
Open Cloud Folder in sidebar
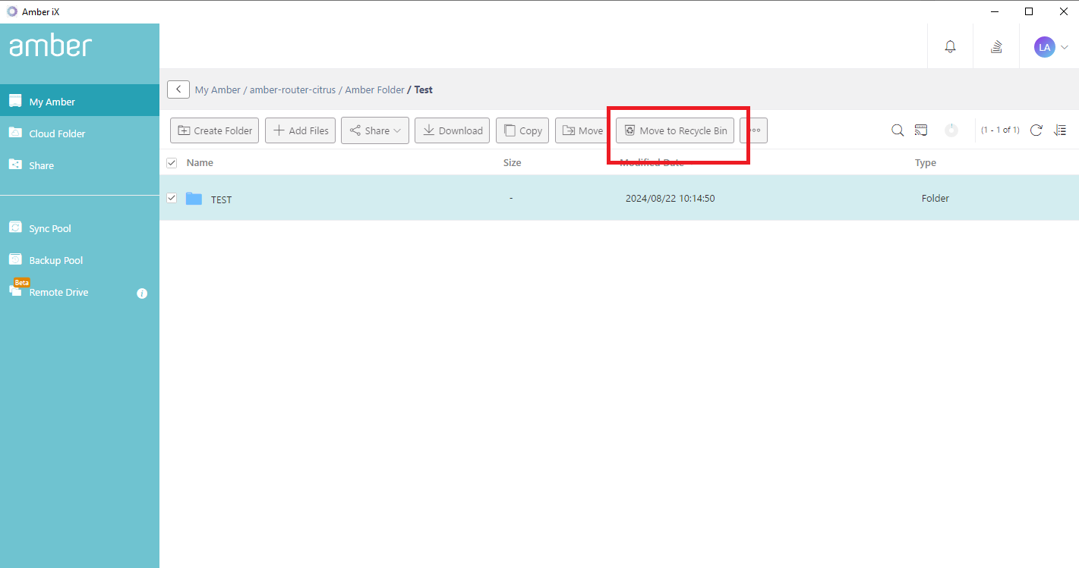point(80,133)
